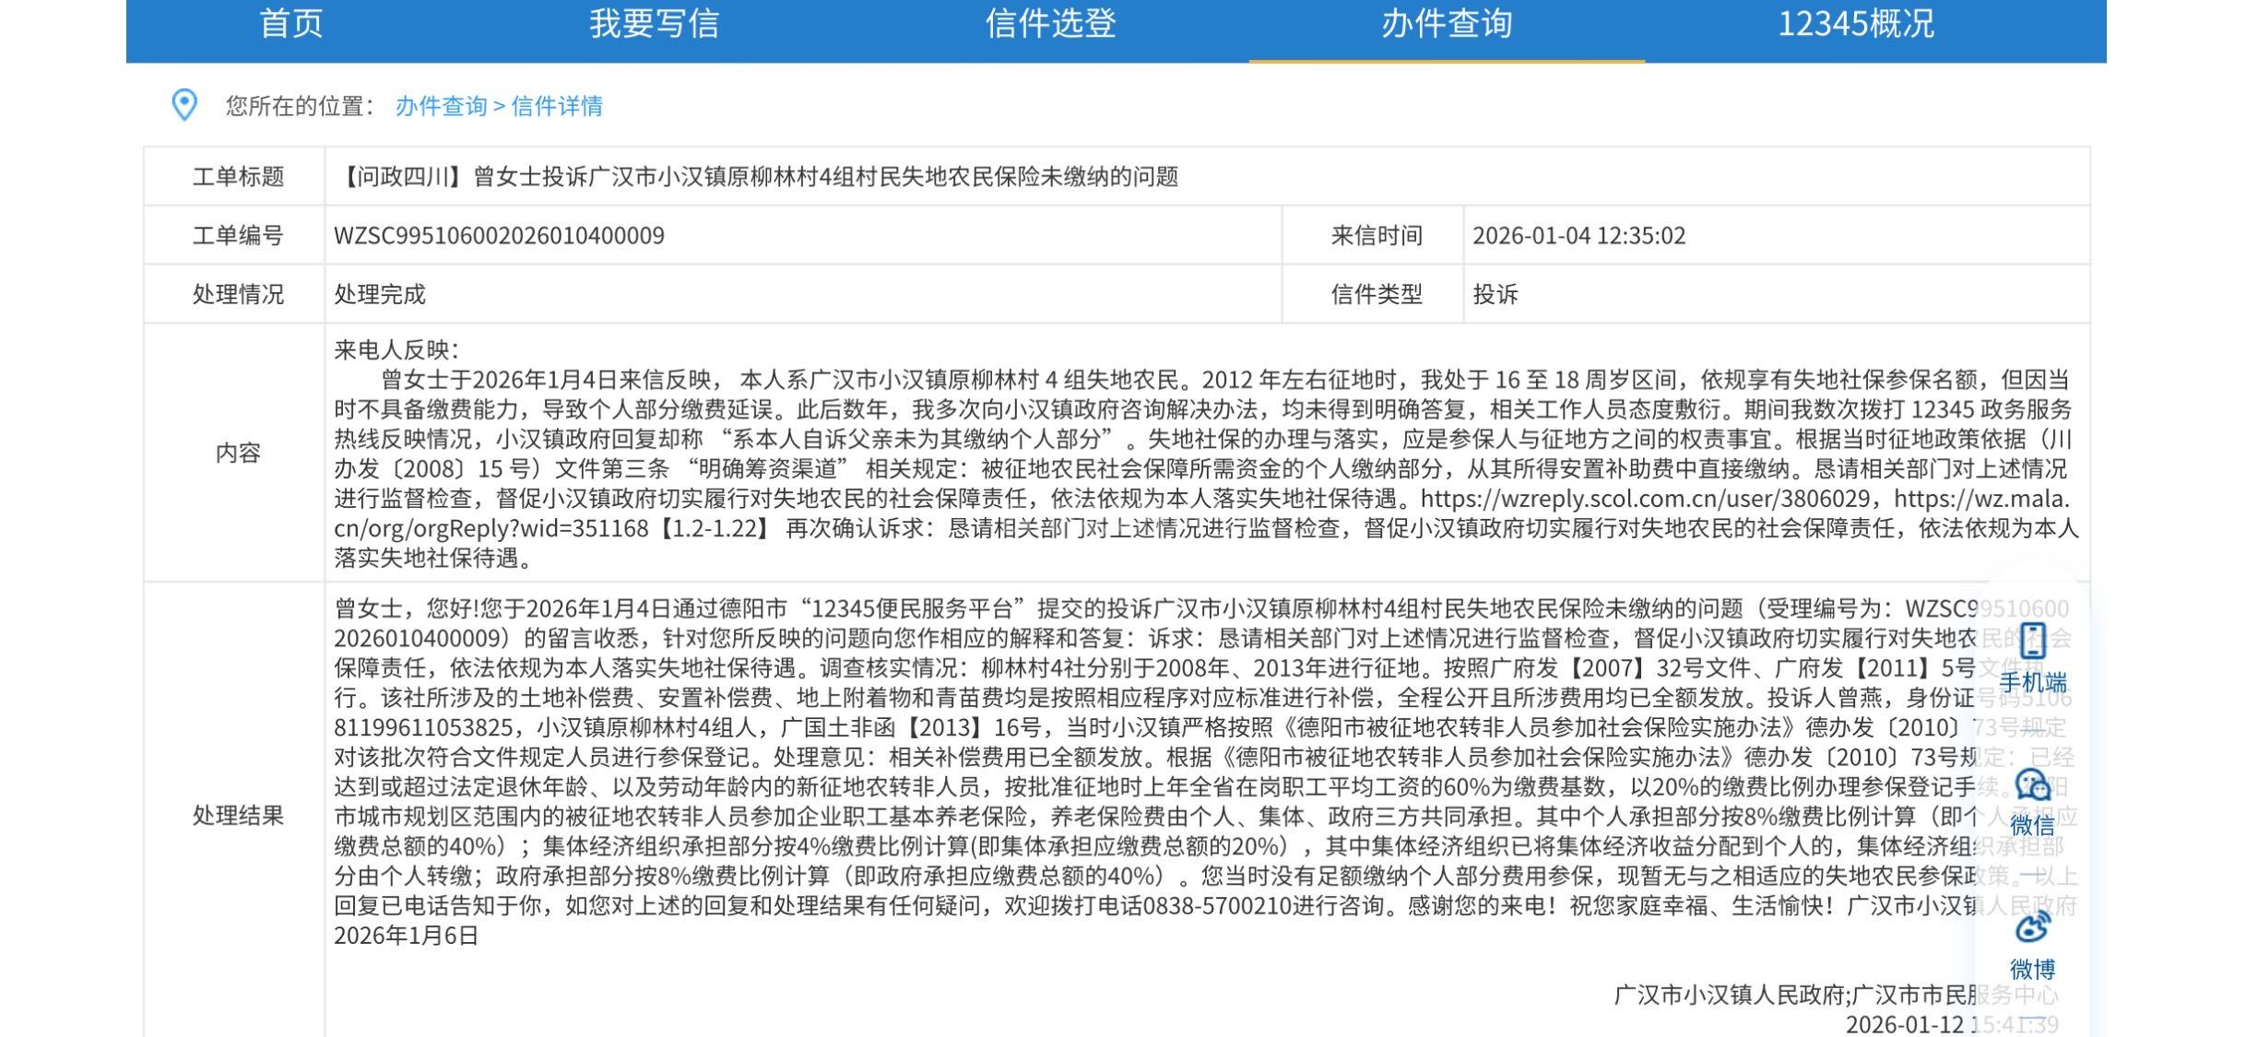The image size is (2246, 1037).
Task: Click the 办件查询 breadcrumb link
Action: pos(441,106)
